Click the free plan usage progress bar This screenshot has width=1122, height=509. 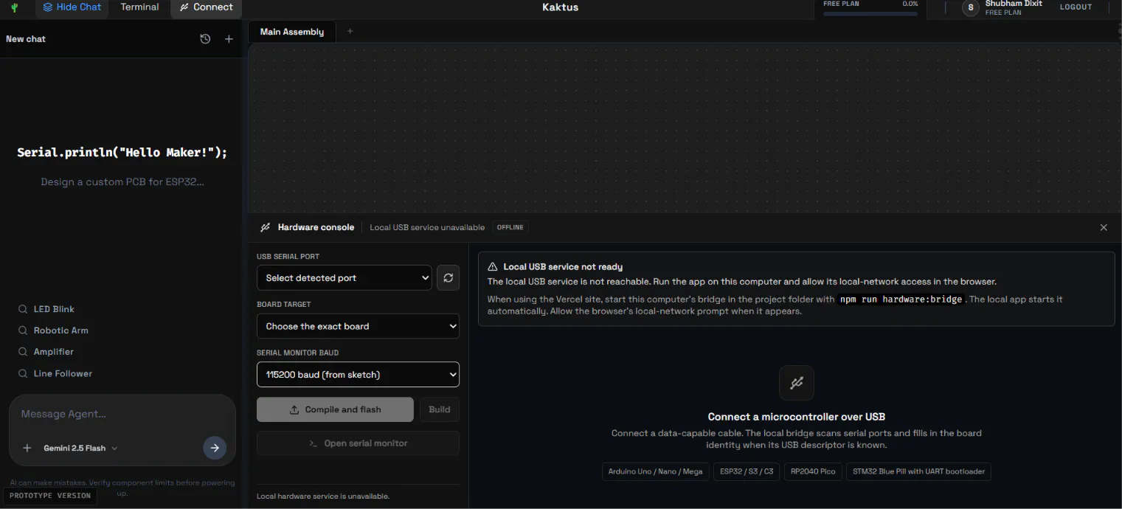pos(870,13)
